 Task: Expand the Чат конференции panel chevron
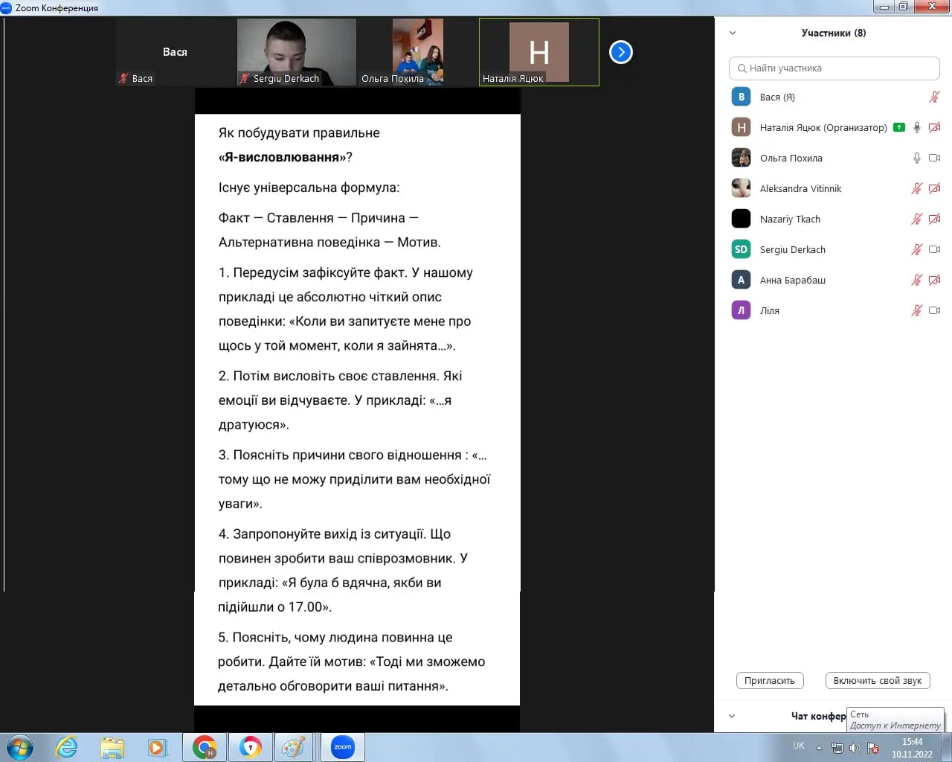[x=732, y=716]
